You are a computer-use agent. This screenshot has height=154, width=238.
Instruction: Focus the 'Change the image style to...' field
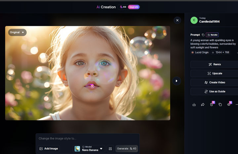[x=88, y=138]
